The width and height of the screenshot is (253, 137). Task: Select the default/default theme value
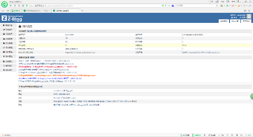point(71,49)
